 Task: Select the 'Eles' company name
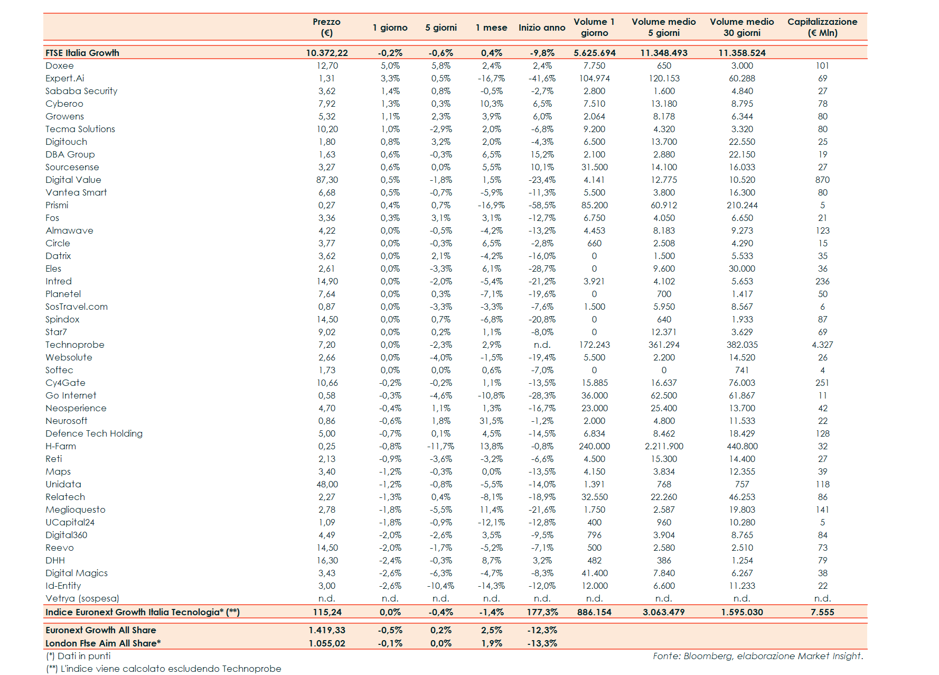pyautogui.click(x=53, y=269)
